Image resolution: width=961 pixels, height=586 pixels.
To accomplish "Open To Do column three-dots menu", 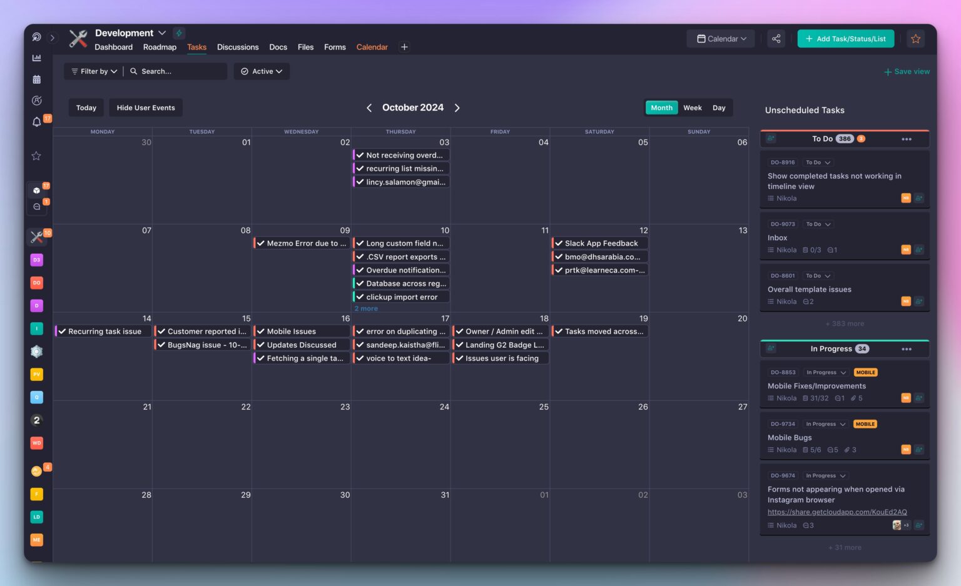I will point(907,139).
